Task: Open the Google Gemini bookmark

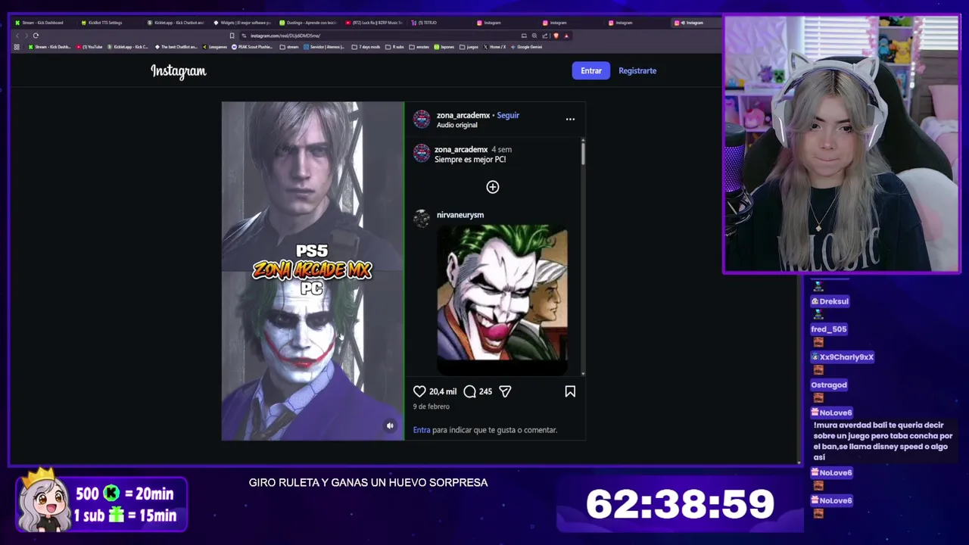Action: tap(527, 47)
